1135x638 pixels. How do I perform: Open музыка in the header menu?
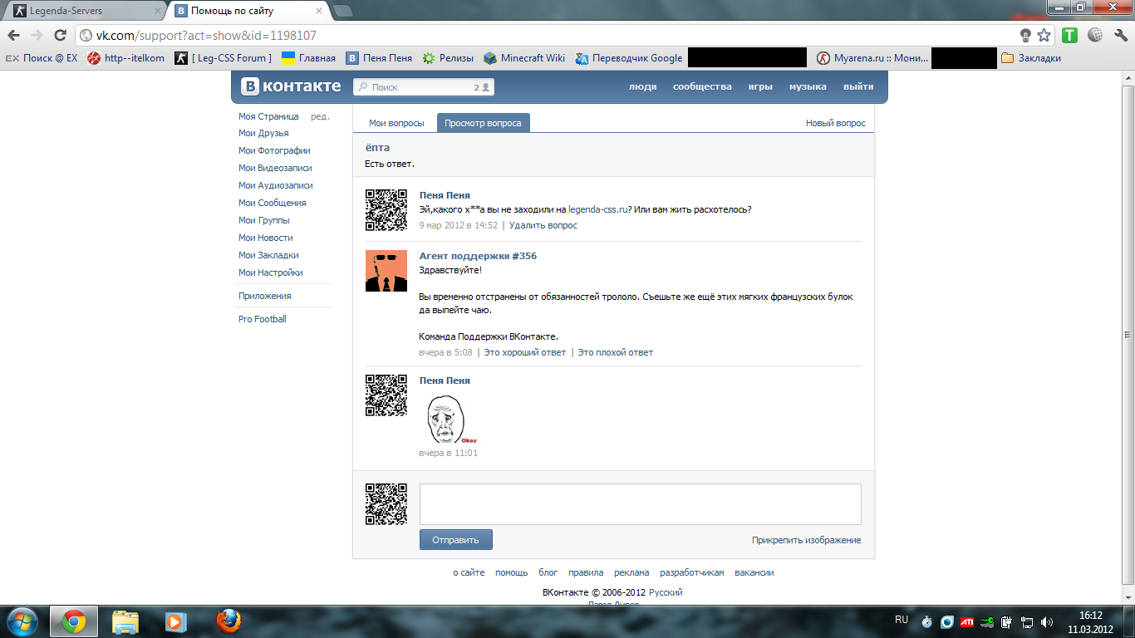pos(808,86)
